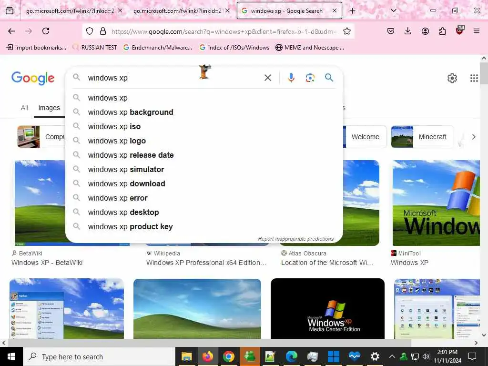The image size is (488, 366).
Task: Open the Extensions puzzle icon
Action: 442,31
